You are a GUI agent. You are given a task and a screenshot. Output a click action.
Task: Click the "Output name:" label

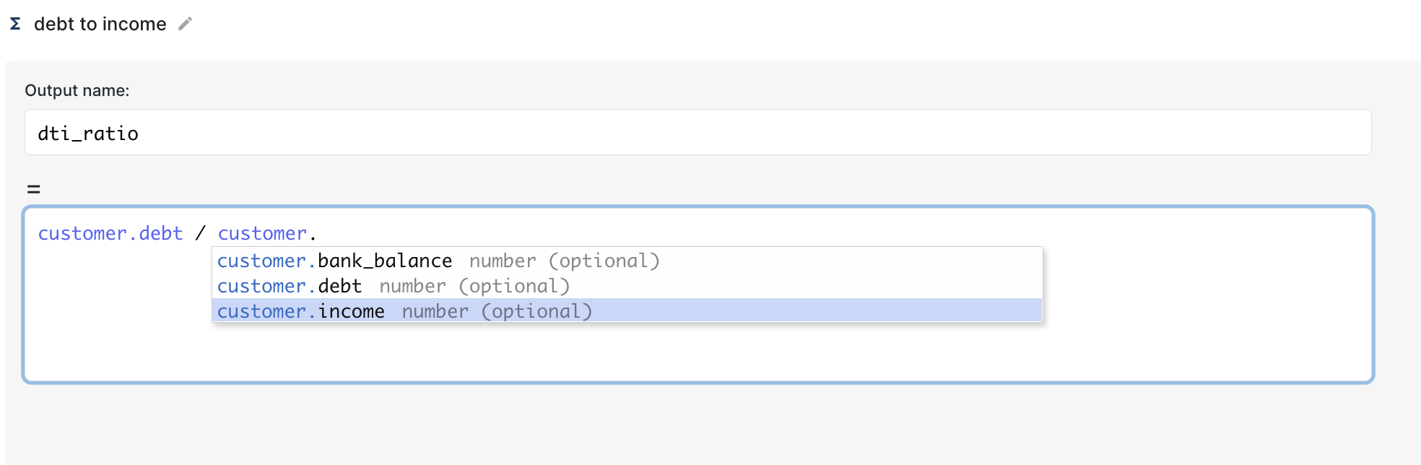click(77, 90)
